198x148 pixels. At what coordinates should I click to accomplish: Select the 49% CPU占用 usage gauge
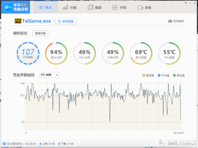(84, 53)
